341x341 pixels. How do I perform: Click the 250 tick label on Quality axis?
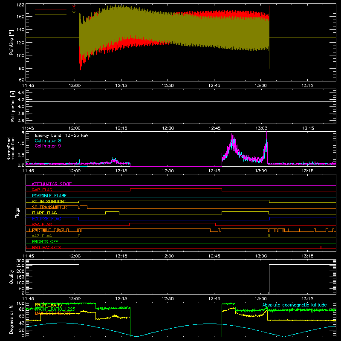tap(20, 266)
